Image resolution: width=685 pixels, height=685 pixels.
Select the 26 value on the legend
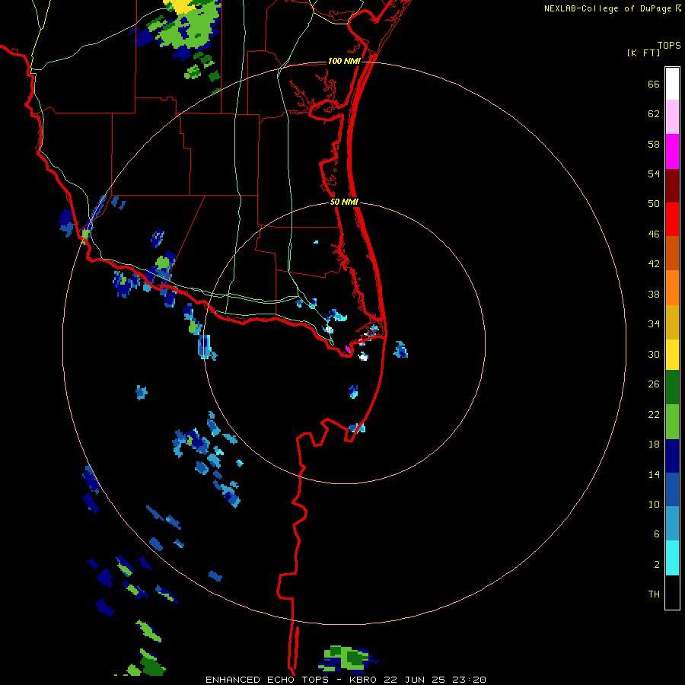[654, 384]
